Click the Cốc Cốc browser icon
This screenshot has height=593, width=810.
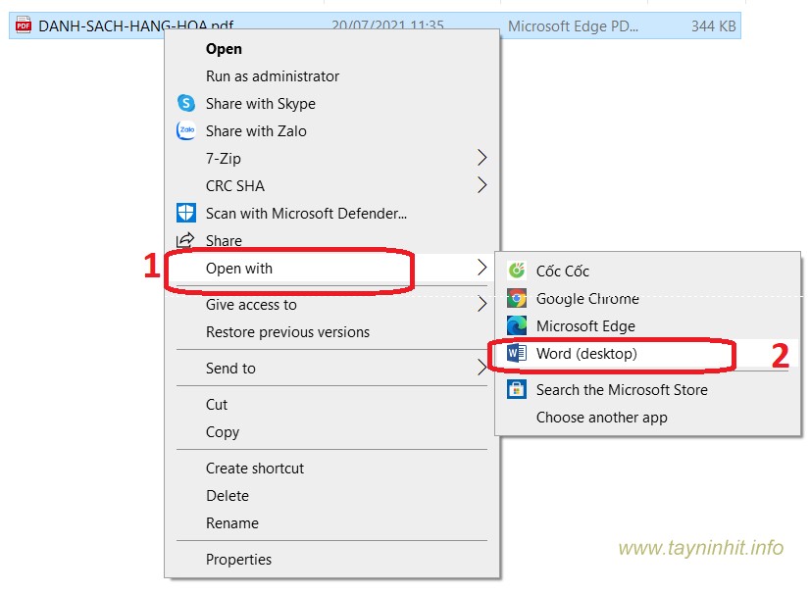tap(517, 271)
